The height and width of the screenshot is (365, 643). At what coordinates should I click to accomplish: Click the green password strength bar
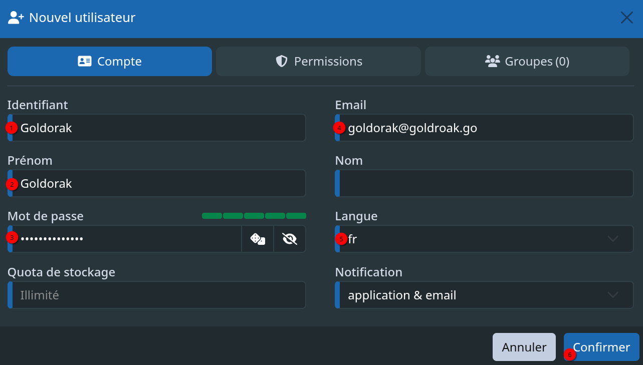[254, 216]
